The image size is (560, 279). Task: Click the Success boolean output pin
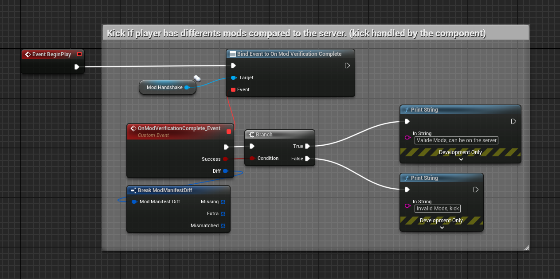tap(225, 159)
